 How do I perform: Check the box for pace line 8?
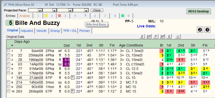(x=9, y=82)
